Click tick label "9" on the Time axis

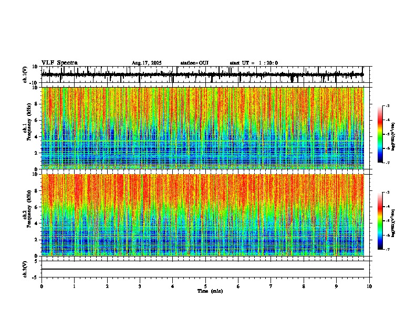click(336, 286)
